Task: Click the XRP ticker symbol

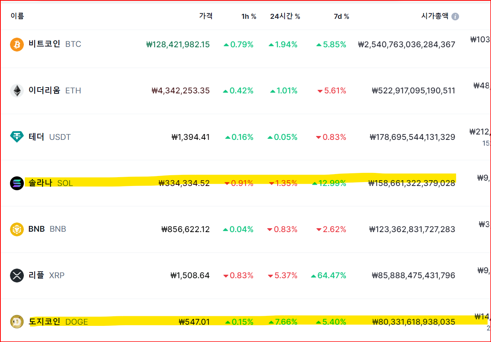Action: pos(57,276)
